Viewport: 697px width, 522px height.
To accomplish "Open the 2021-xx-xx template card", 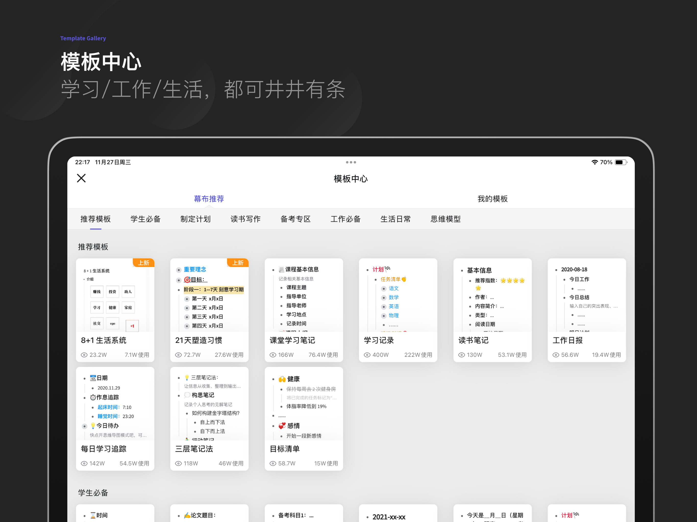I will click(398, 513).
